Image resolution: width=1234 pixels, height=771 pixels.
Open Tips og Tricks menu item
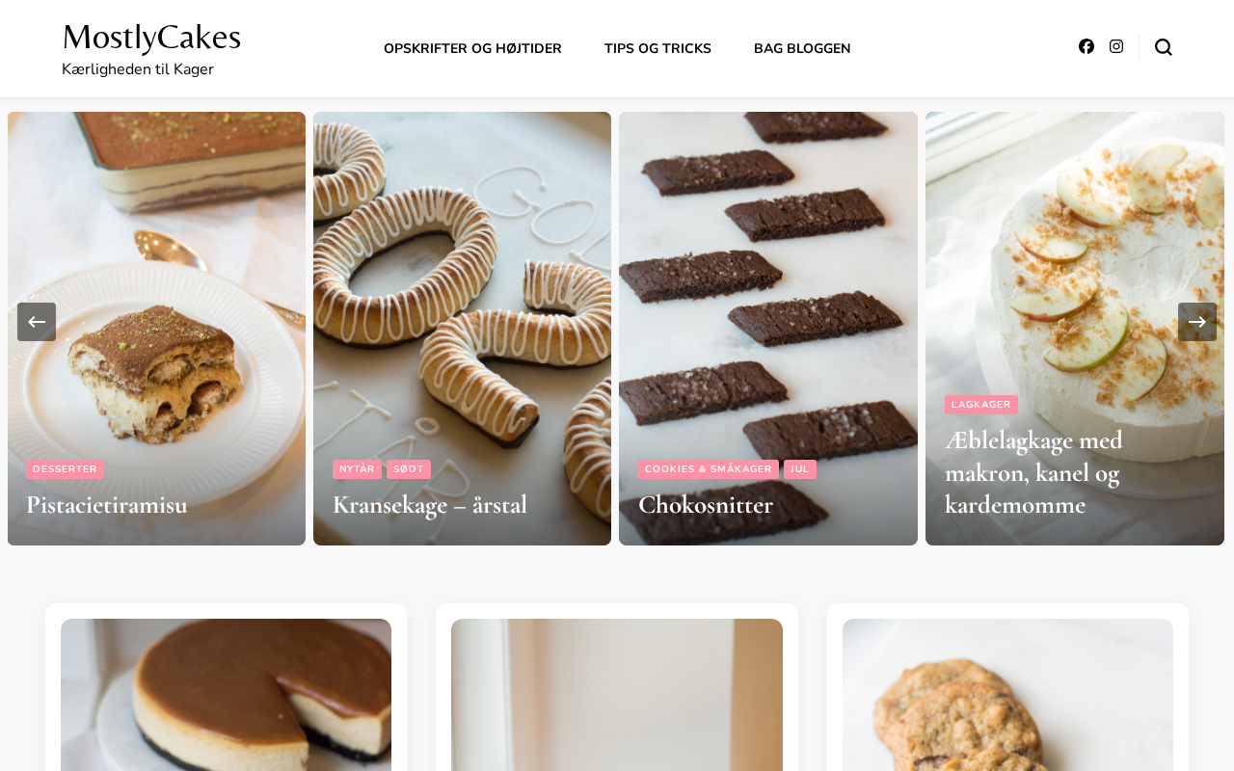click(657, 49)
